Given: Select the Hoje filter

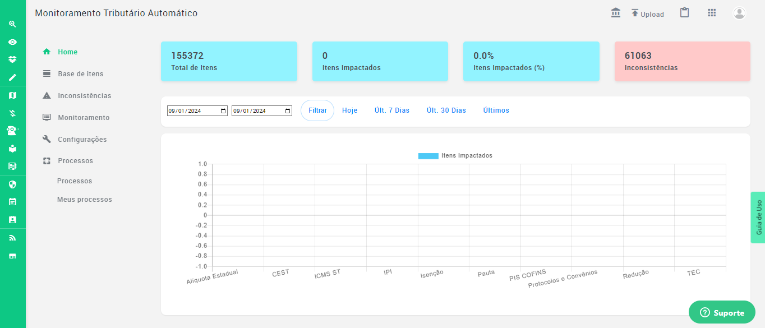Looking at the screenshot, I should point(350,110).
